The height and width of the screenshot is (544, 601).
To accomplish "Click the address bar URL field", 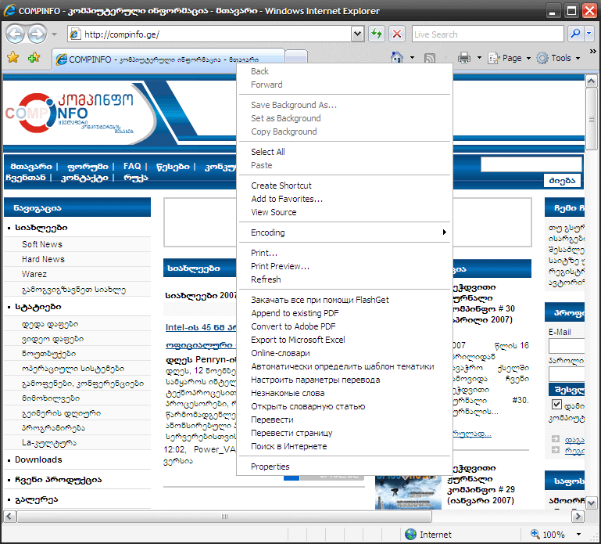I will point(209,34).
